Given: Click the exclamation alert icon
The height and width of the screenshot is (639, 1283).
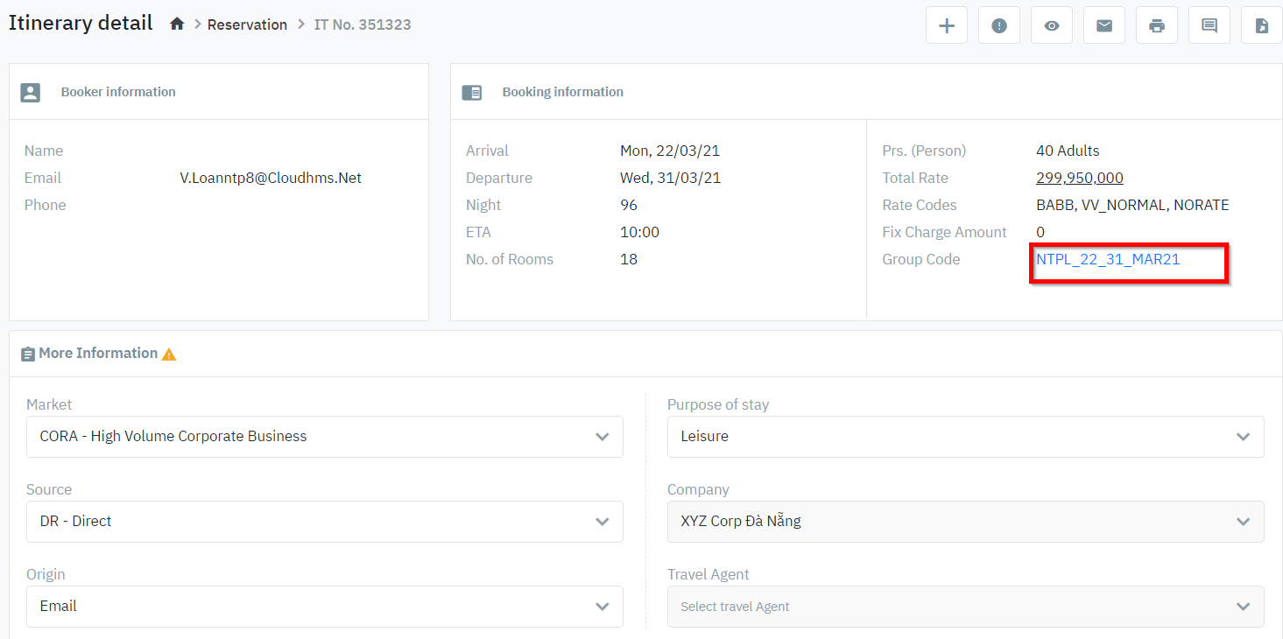Looking at the screenshot, I should pyautogui.click(x=999, y=25).
